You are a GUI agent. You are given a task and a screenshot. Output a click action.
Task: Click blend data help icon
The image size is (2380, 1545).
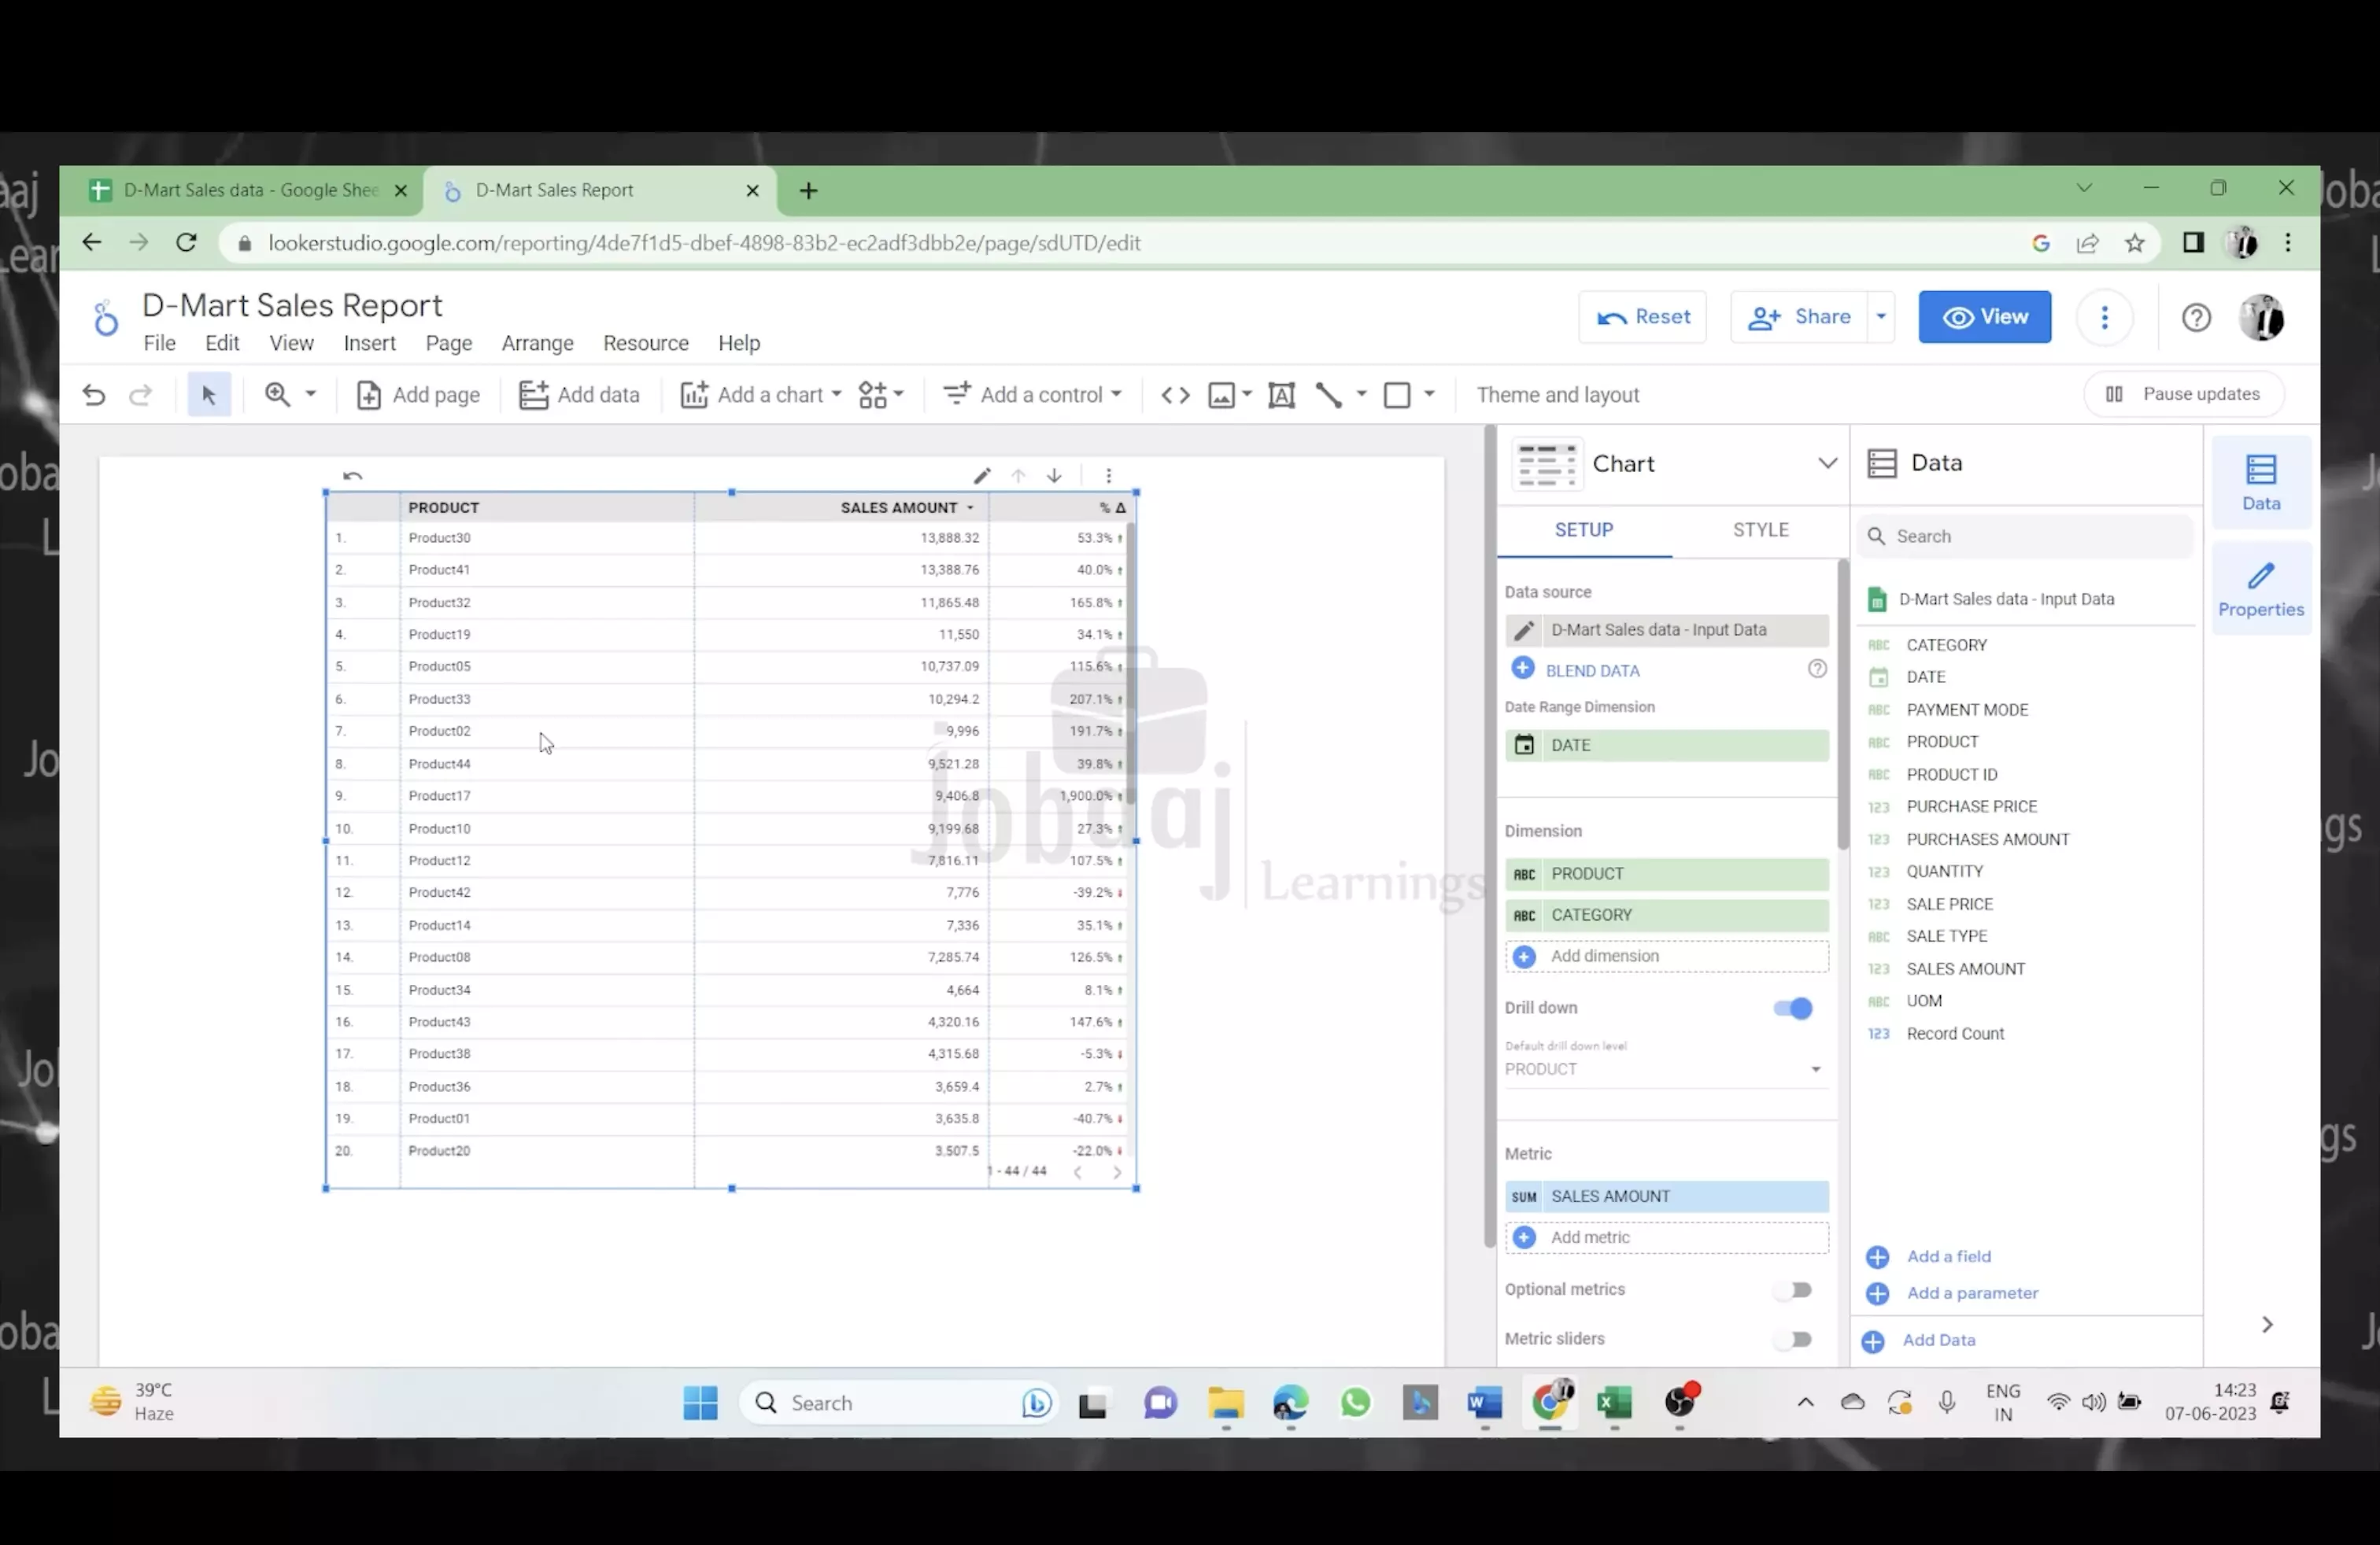tap(1817, 669)
